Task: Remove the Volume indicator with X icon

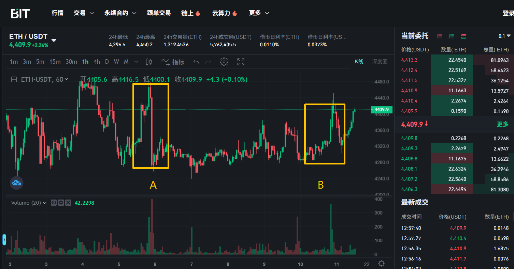Action: coord(68,203)
